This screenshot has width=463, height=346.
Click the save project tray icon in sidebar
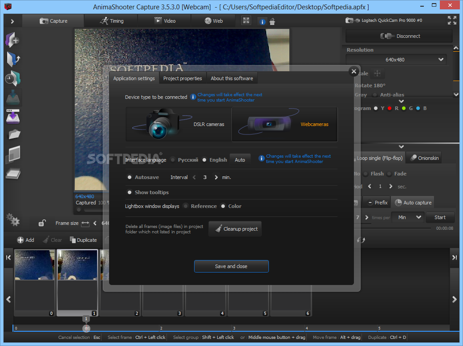[x=13, y=98]
